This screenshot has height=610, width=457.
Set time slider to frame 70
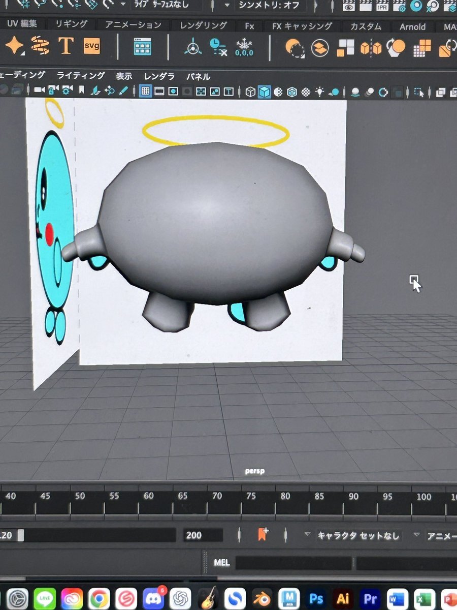(x=217, y=496)
